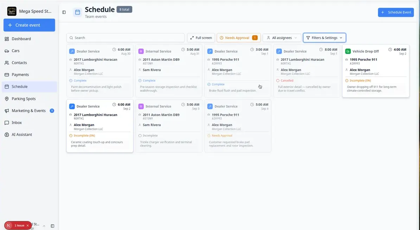Click Sam Rivera on the Aug 31 card
The image size is (420, 230).
[152, 70]
